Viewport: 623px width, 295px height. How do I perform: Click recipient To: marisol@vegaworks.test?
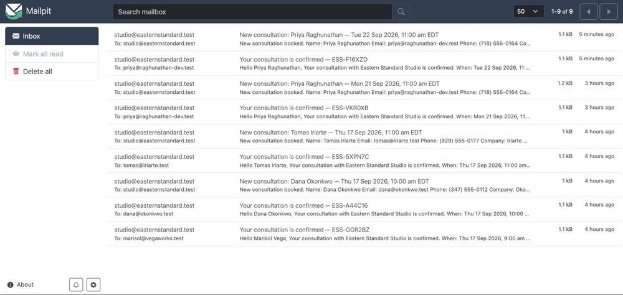(x=149, y=238)
